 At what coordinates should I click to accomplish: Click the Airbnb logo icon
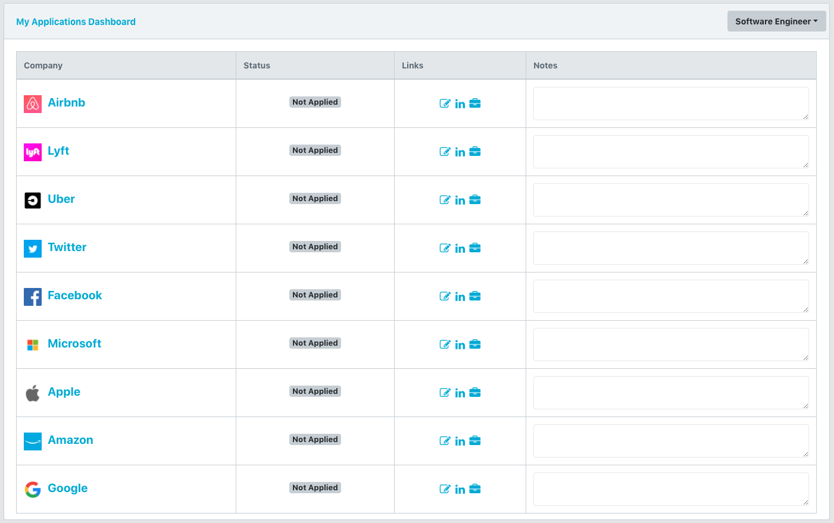click(33, 104)
